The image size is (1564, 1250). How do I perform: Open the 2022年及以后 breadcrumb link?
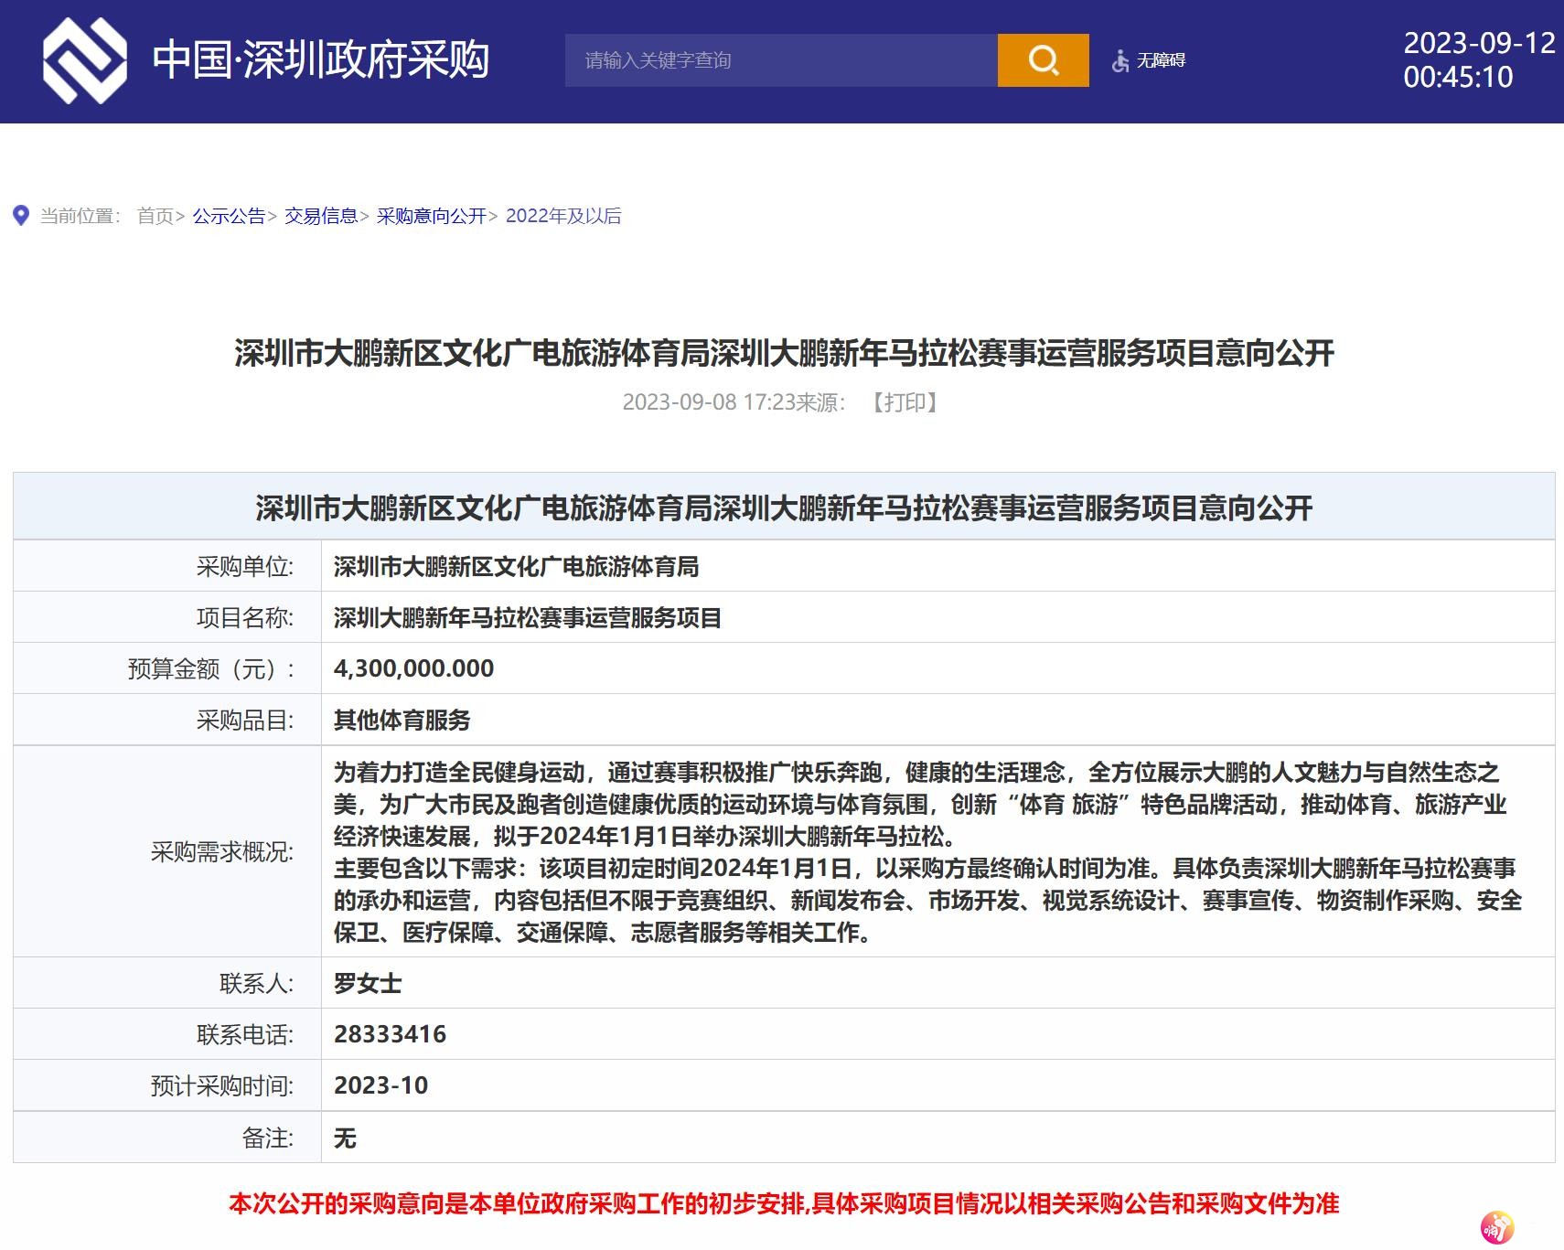pyautogui.click(x=563, y=216)
